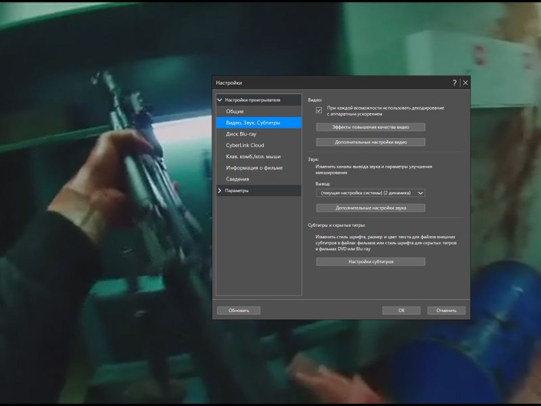Select Видео, Звук, Субтитры item
Image resolution: width=541 pixels, height=406 pixels.
[259, 122]
